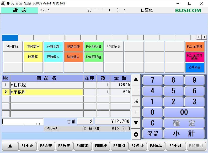Click the barcode input field
This screenshot has height=153, width=208.
click(23, 122)
